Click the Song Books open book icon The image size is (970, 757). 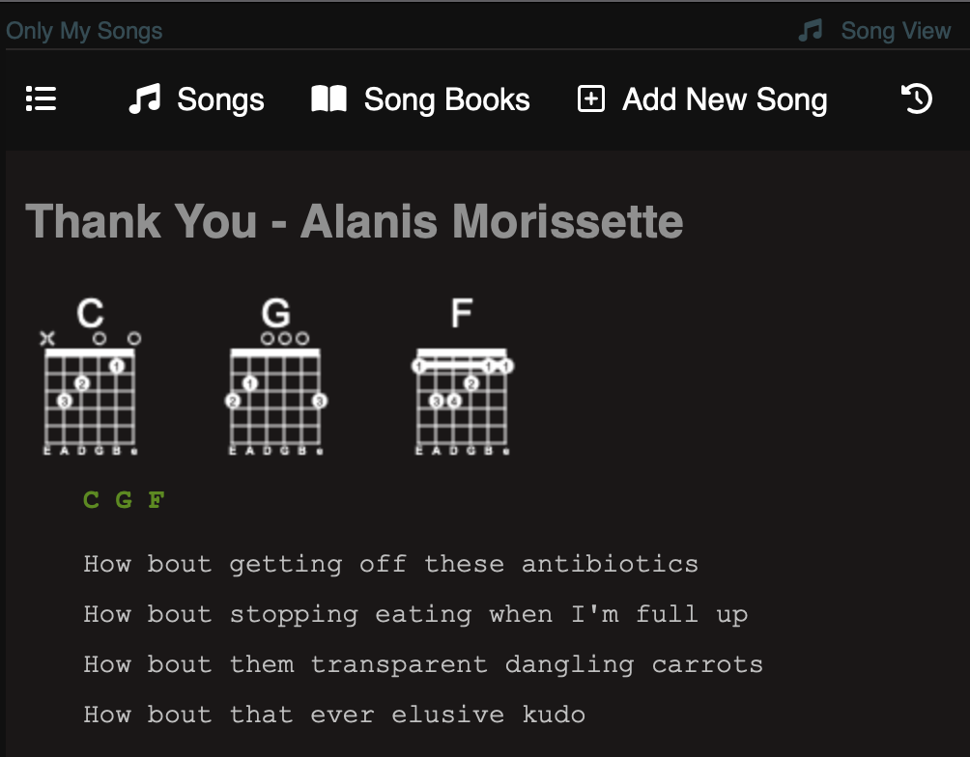[328, 99]
